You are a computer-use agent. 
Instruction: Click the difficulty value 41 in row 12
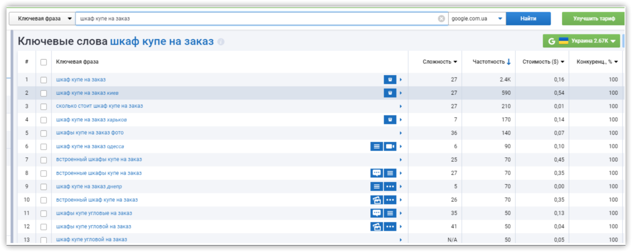[454, 226]
